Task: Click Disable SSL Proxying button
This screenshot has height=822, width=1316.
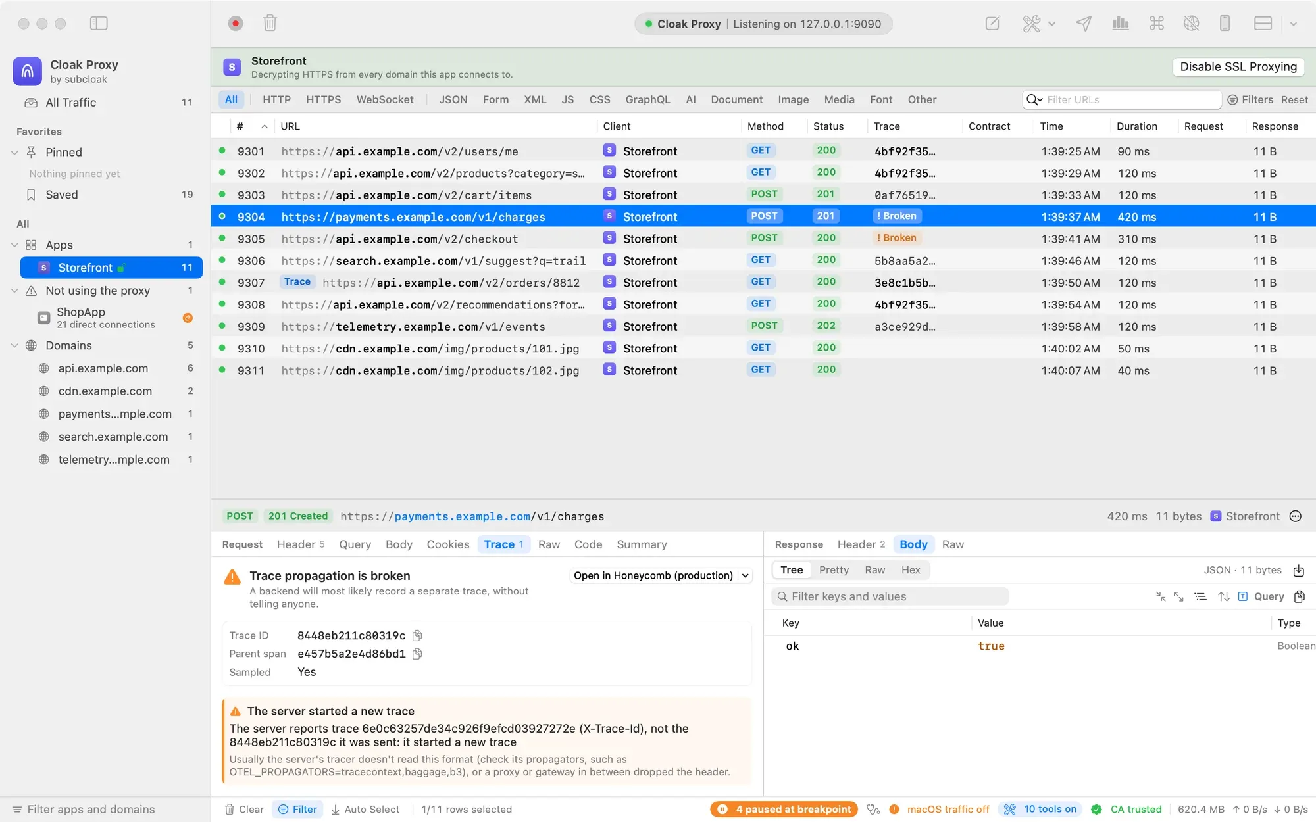Action: pos(1238,67)
